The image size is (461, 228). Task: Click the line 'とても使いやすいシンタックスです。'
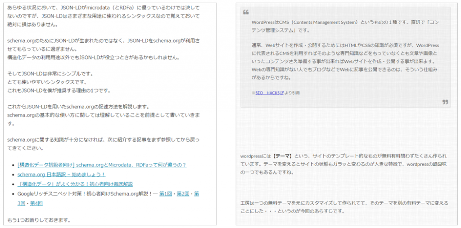[47, 82]
